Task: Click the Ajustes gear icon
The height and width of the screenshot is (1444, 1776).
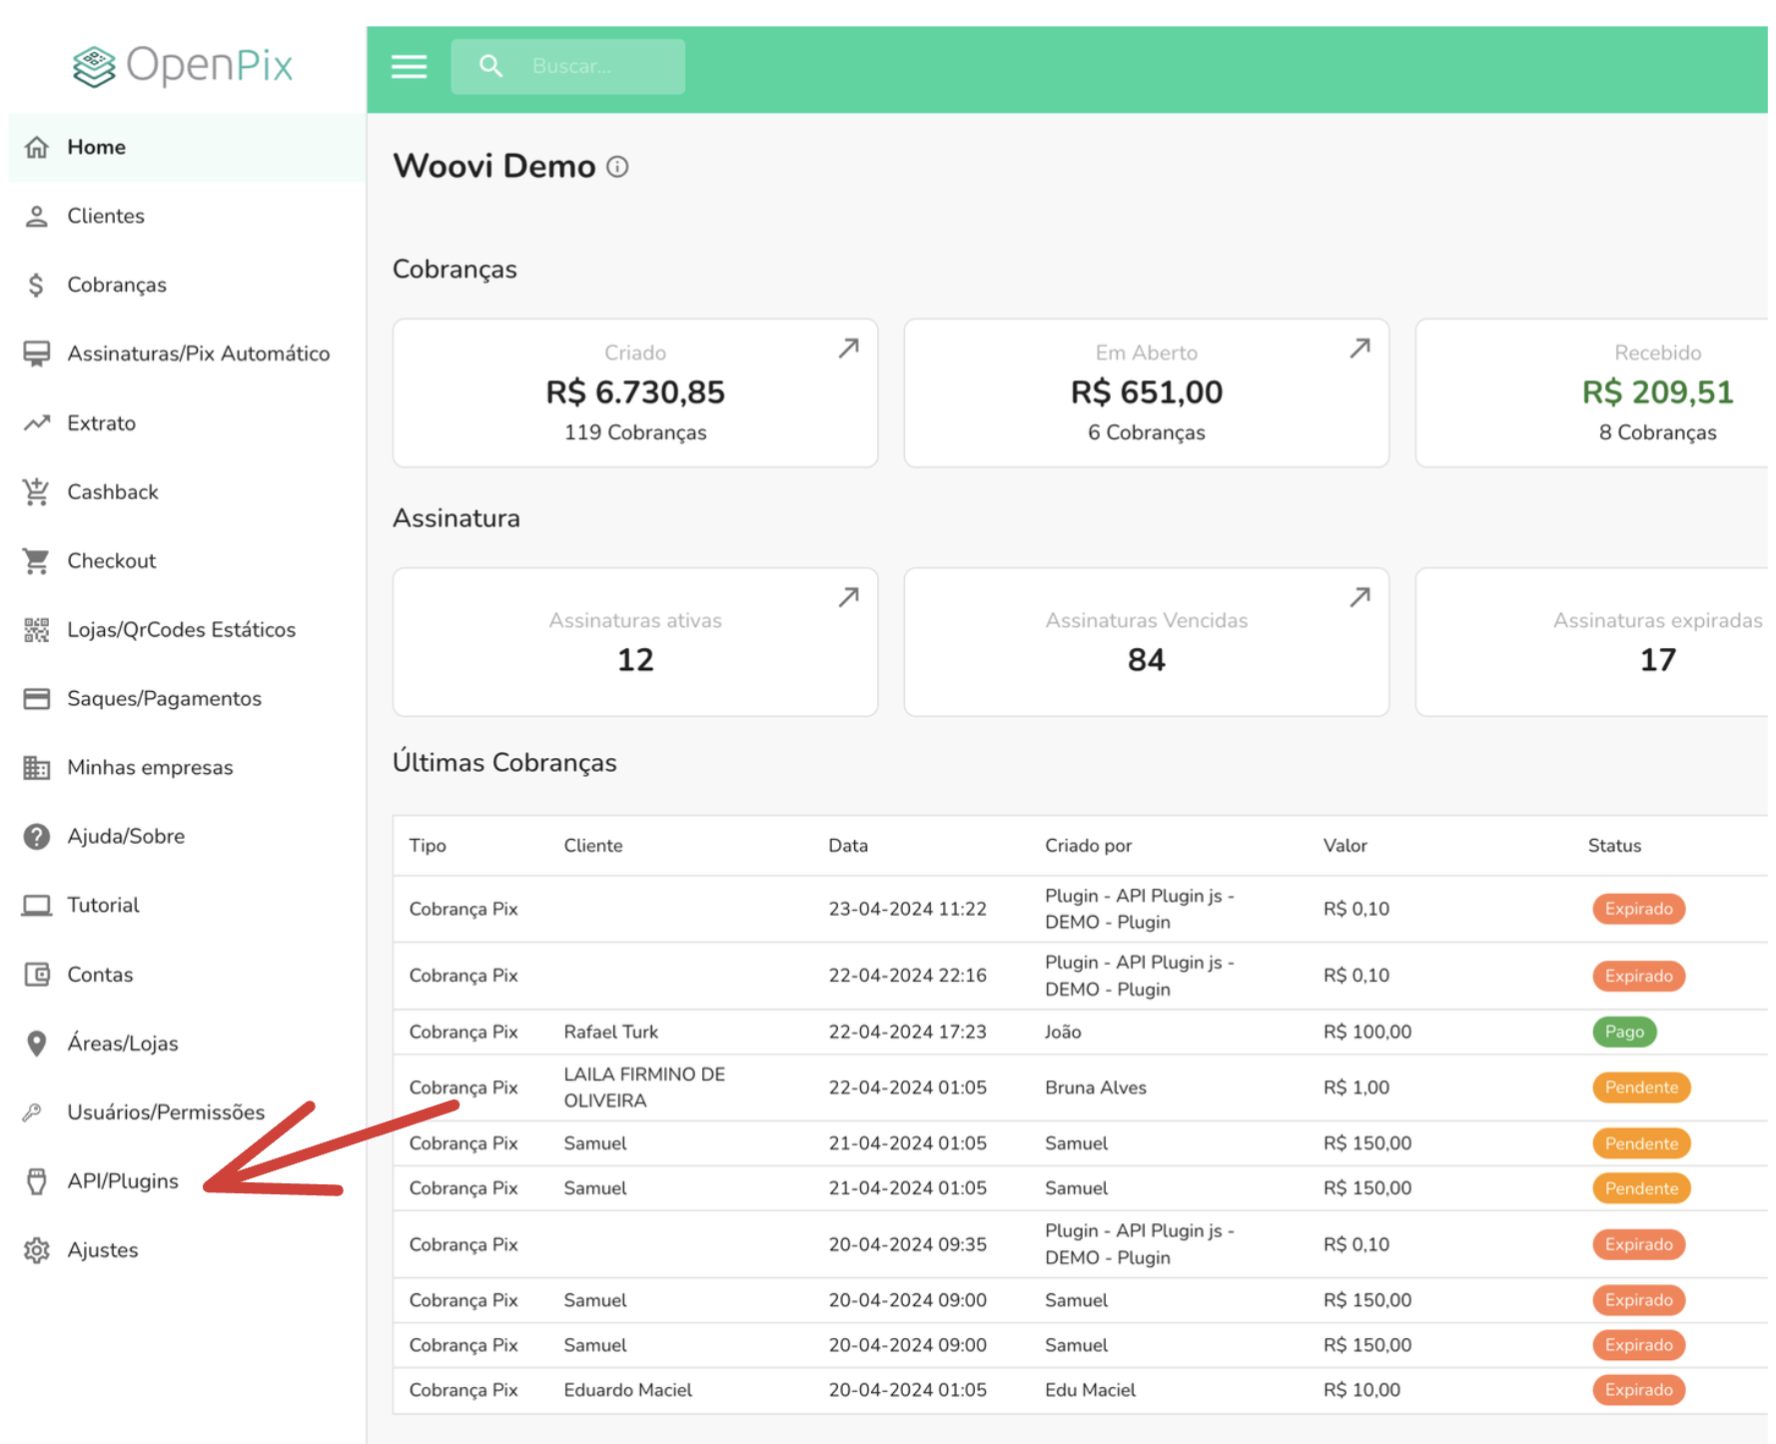Action: point(37,1250)
